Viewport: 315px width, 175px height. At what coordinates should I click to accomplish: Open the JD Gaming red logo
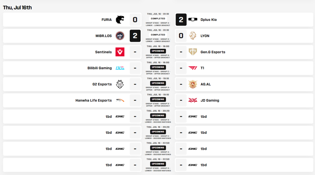193,100
